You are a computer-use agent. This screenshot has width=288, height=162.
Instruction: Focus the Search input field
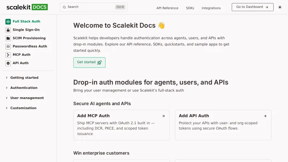click(x=90, y=7)
